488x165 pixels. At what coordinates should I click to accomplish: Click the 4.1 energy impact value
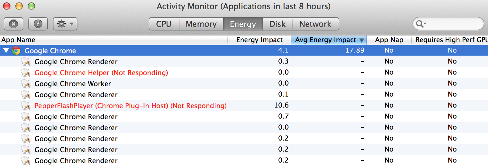point(283,50)
